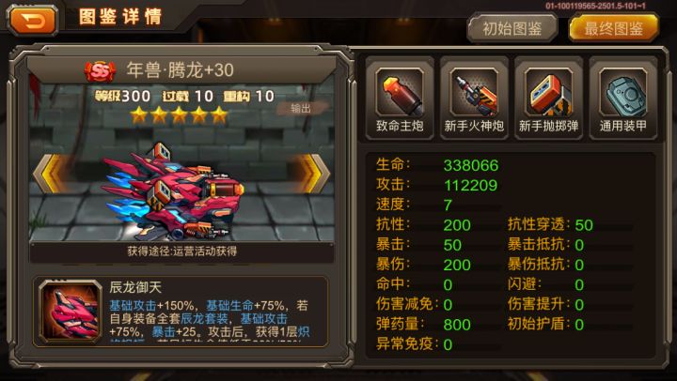Switch to 最终图鉴 tab
The width and height of the screenshot is (677, 381).
tap(613, 28)
